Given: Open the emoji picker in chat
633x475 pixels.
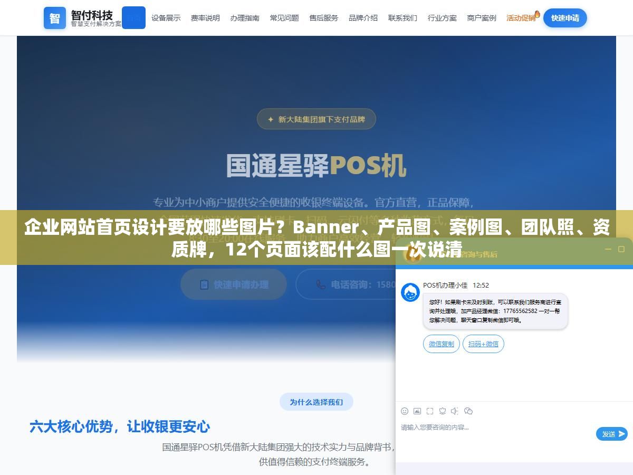Looking at the screenshot, I should pyautogui.click(x=405, y=411).
